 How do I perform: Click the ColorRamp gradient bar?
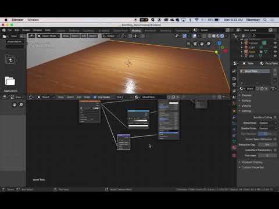[x=138, y=121]
